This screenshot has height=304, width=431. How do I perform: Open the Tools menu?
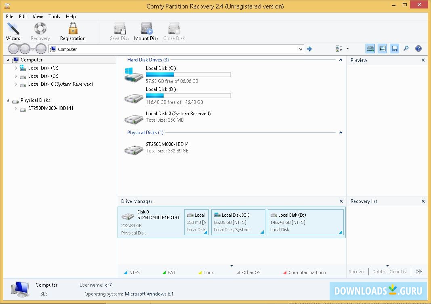(54, 17)
